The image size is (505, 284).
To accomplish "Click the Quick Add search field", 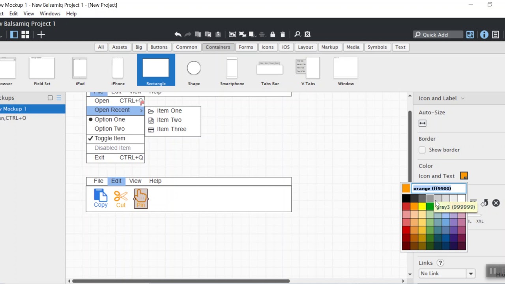I will coord(438,35).
